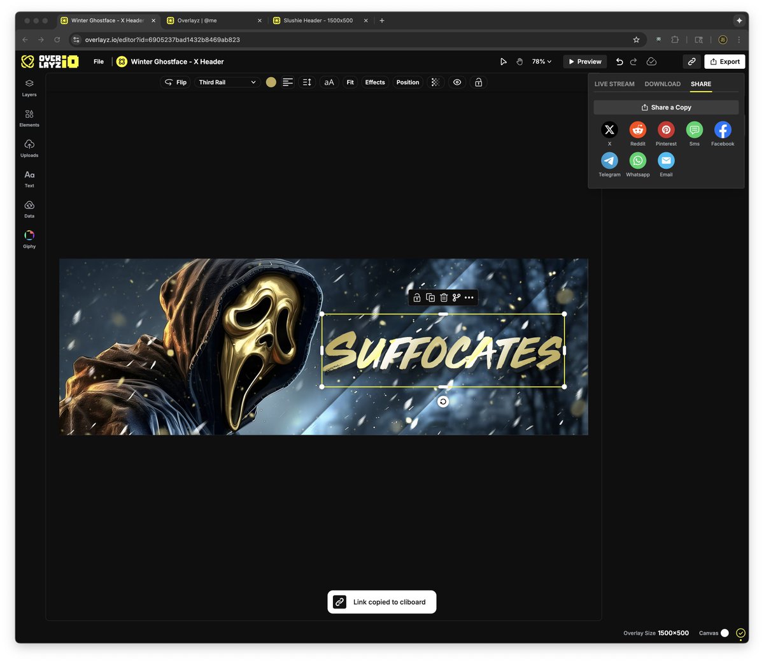Open the gold text color swatch
The image size is (764, 662).
click(x=271, y=82)
